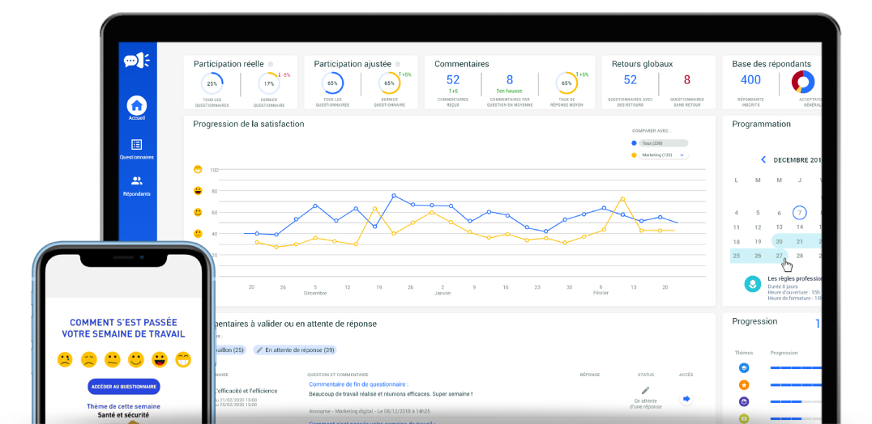Click the graduation cap theme progress bar
The height and width of the screenshot is (424, 872).
[x=795, y=368]
